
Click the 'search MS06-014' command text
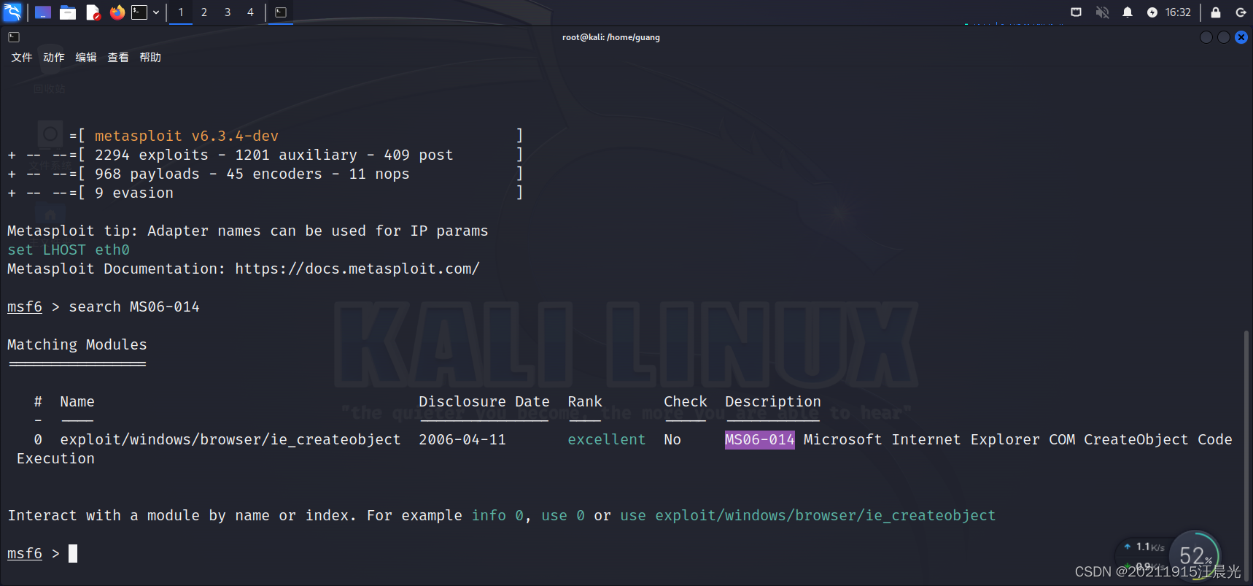pos(134,307)
